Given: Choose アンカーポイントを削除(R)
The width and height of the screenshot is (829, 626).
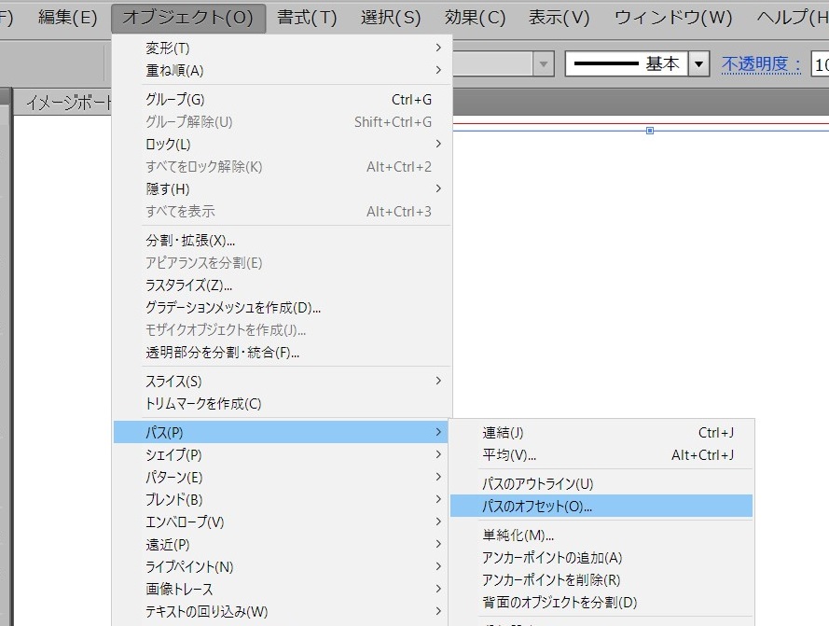Looking at the screenshot, I should (x=601, y=580).
